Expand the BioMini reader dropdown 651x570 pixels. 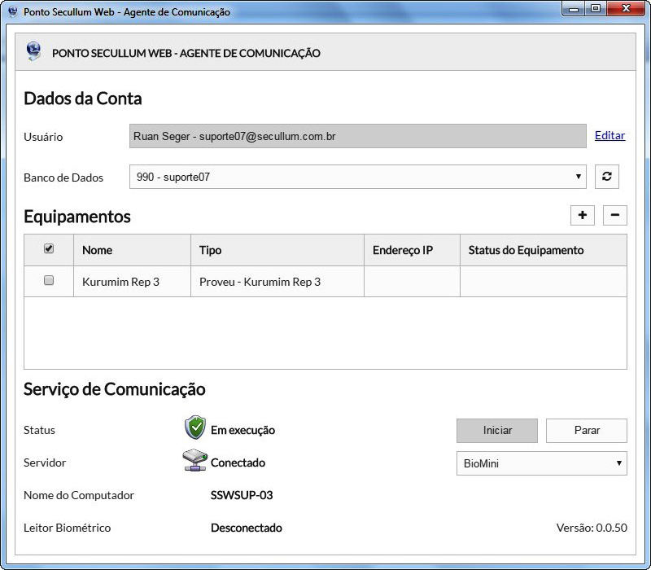(x=541, y=463)
